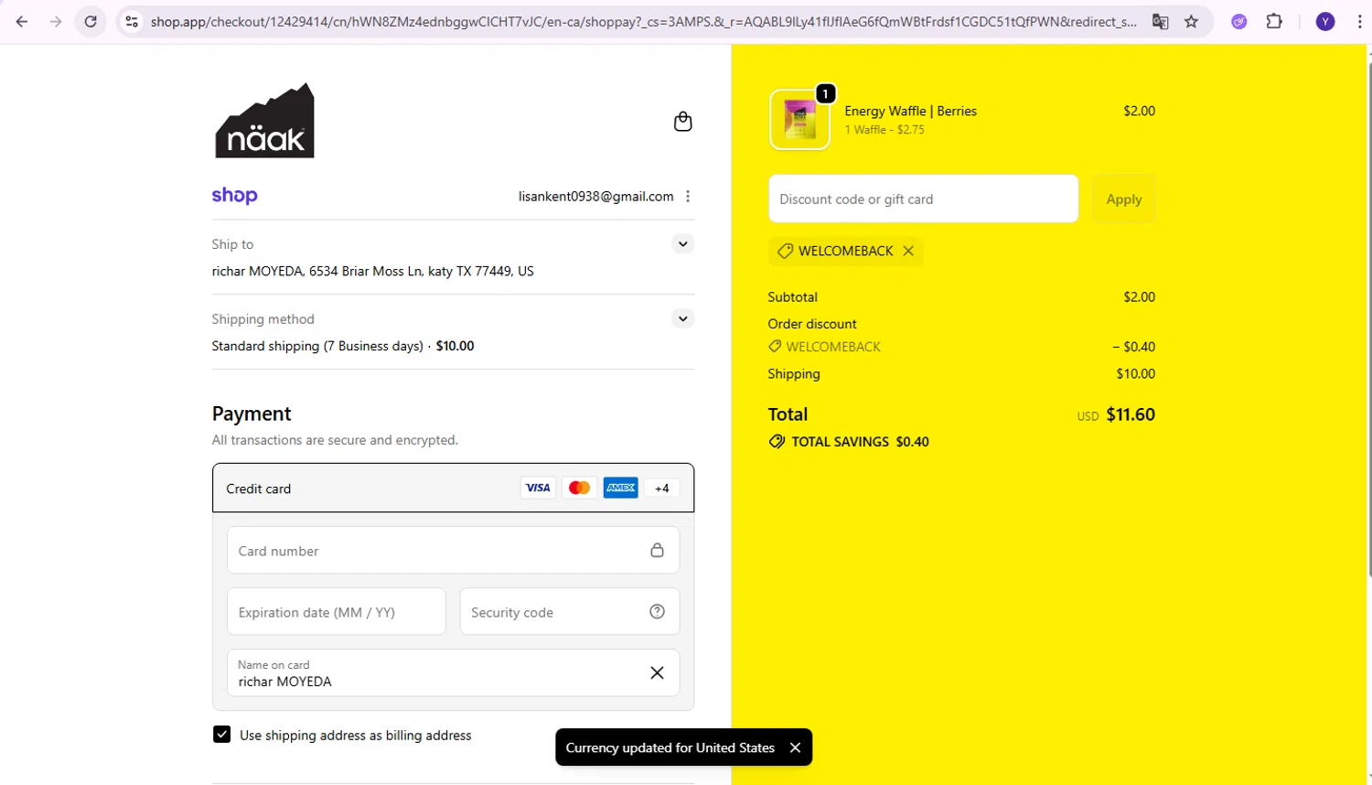Click the Shop Pay logo
Screen dimensions: 1372x785
click(235, 195)
